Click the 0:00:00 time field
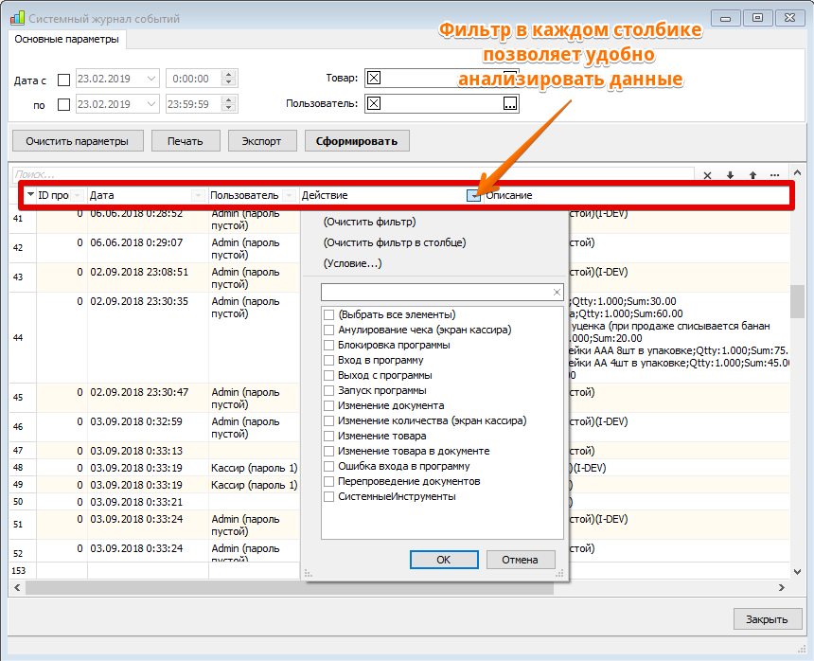Viewport: 814px width, 661px height. tap(193, 79)
